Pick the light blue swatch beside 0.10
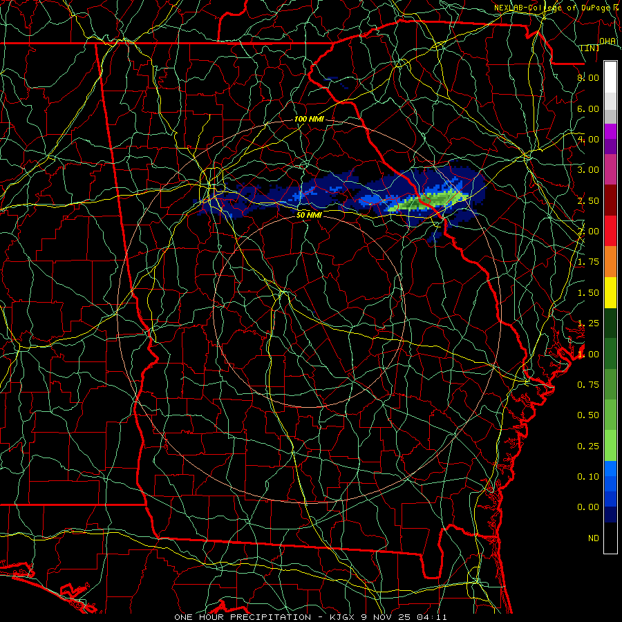Viewport: 622px width, 622px height. pyautogui.click(x=610, y=469)
